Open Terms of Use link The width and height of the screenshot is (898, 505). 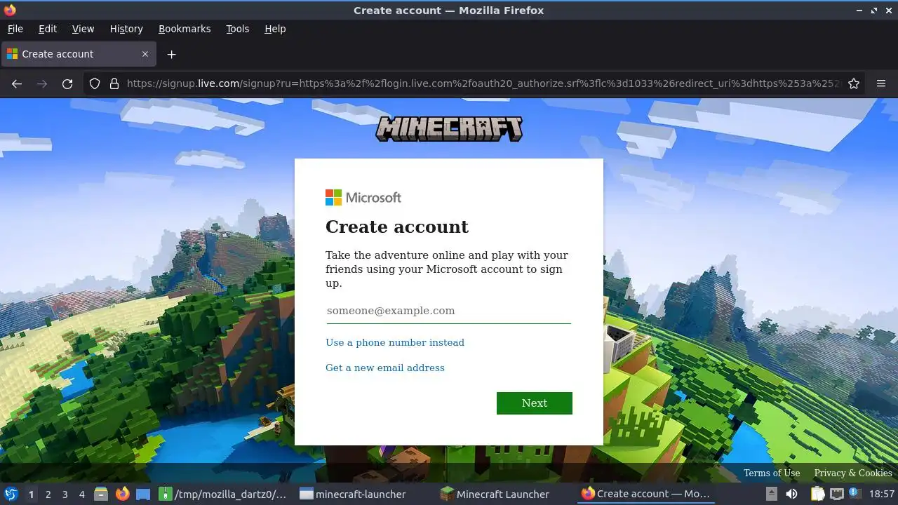(772, 473)
